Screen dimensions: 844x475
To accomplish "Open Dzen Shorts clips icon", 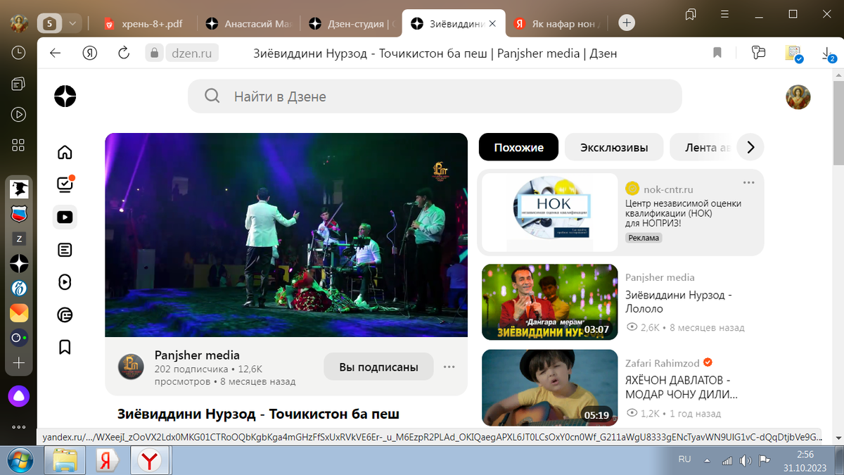I will coord(65,282).
